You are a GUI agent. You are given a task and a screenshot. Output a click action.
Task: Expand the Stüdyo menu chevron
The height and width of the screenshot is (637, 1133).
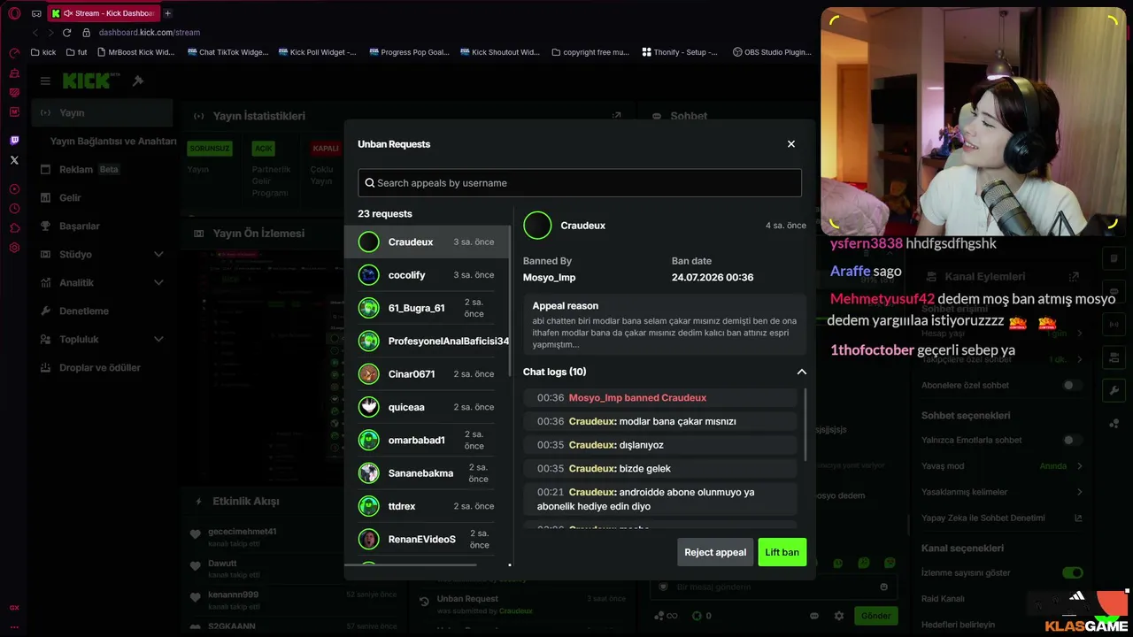[x=158, y=254]
